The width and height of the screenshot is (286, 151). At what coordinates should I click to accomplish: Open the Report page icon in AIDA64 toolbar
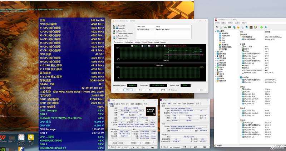tap(221, 27)
